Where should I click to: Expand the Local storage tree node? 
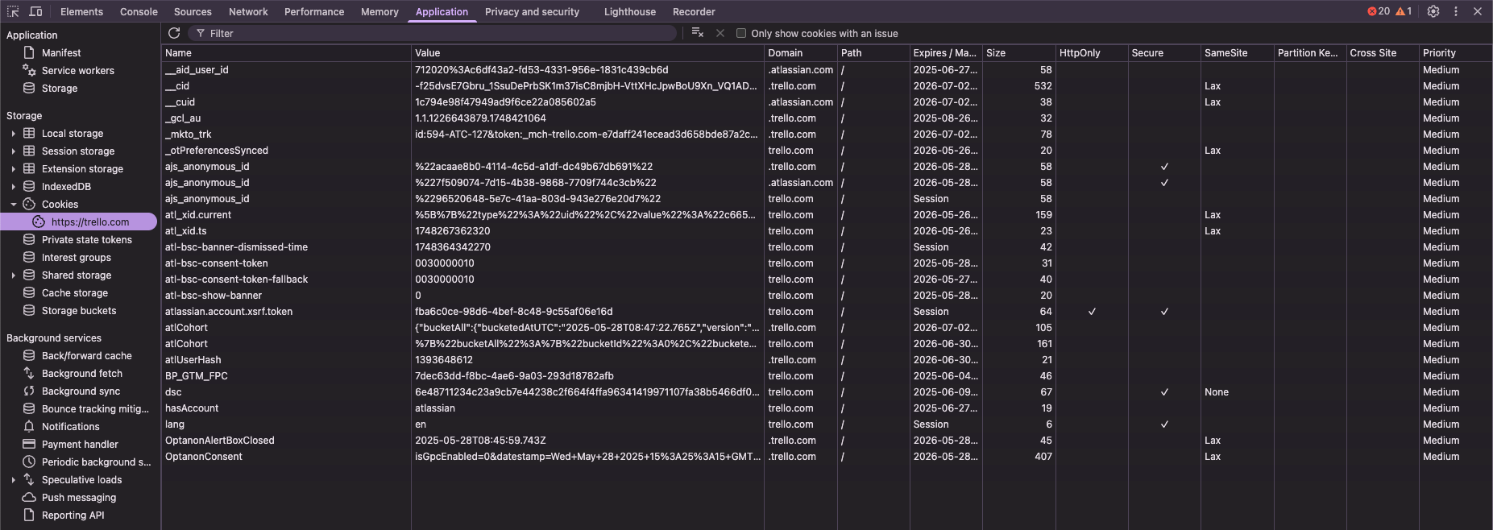point(13,134)
